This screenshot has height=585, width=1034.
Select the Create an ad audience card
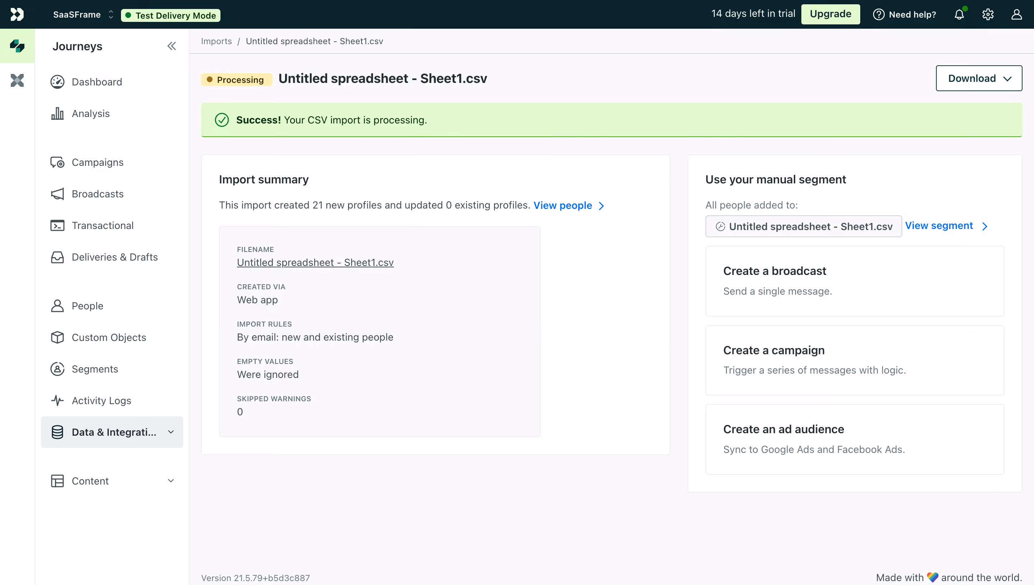tap(855, 440)
